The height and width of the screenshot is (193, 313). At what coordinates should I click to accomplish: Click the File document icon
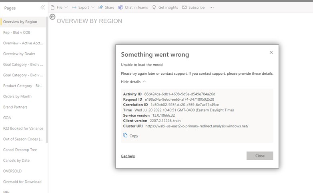[x=52, y=7]
